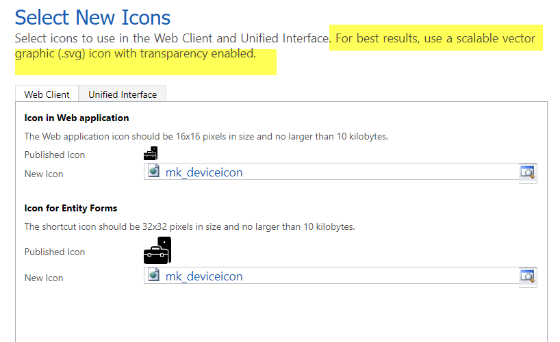Click the large published Entity Forms icon
560x342 pixels.
(x=157, y=250)
